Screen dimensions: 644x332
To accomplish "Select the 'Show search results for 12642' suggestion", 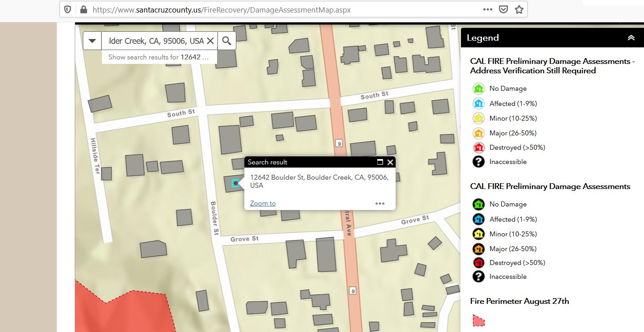I will 159,57.
